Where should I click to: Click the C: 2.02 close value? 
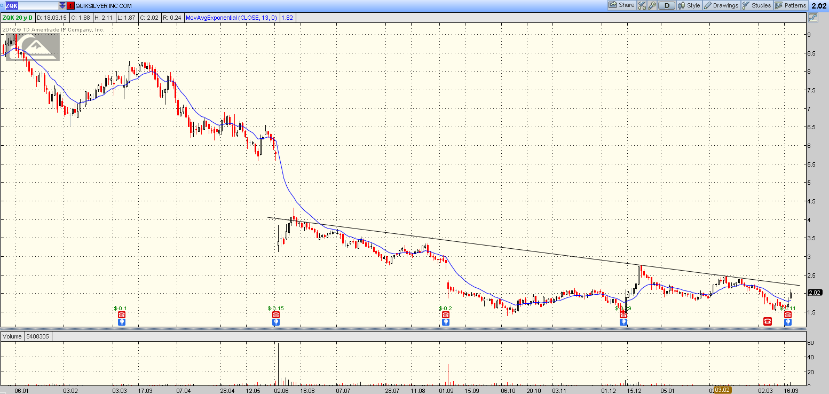pyautogui.click(x=149, y=18)
